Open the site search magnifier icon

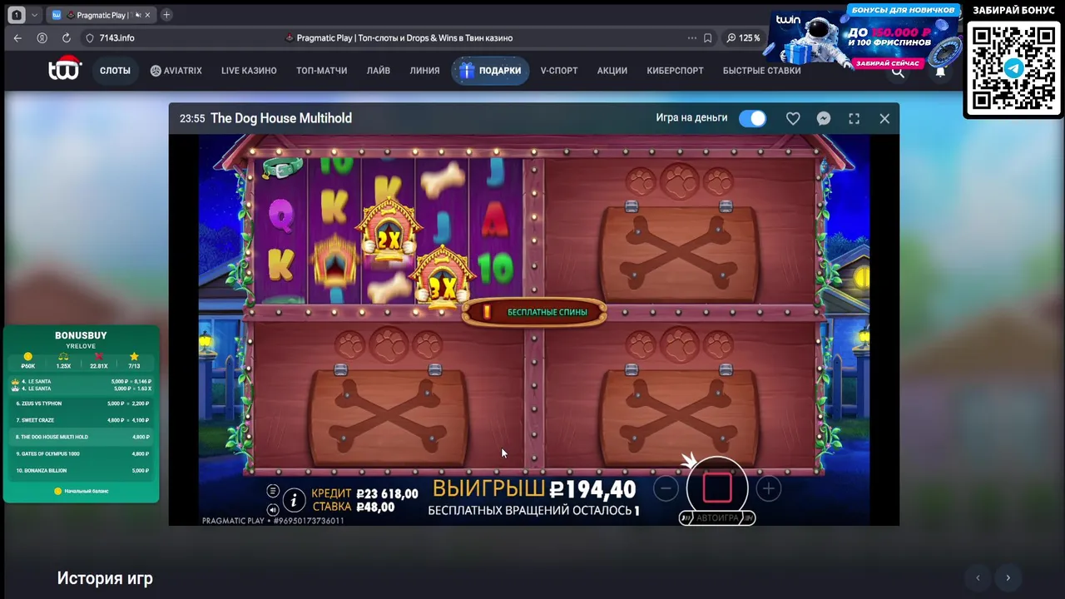point(898,72)
